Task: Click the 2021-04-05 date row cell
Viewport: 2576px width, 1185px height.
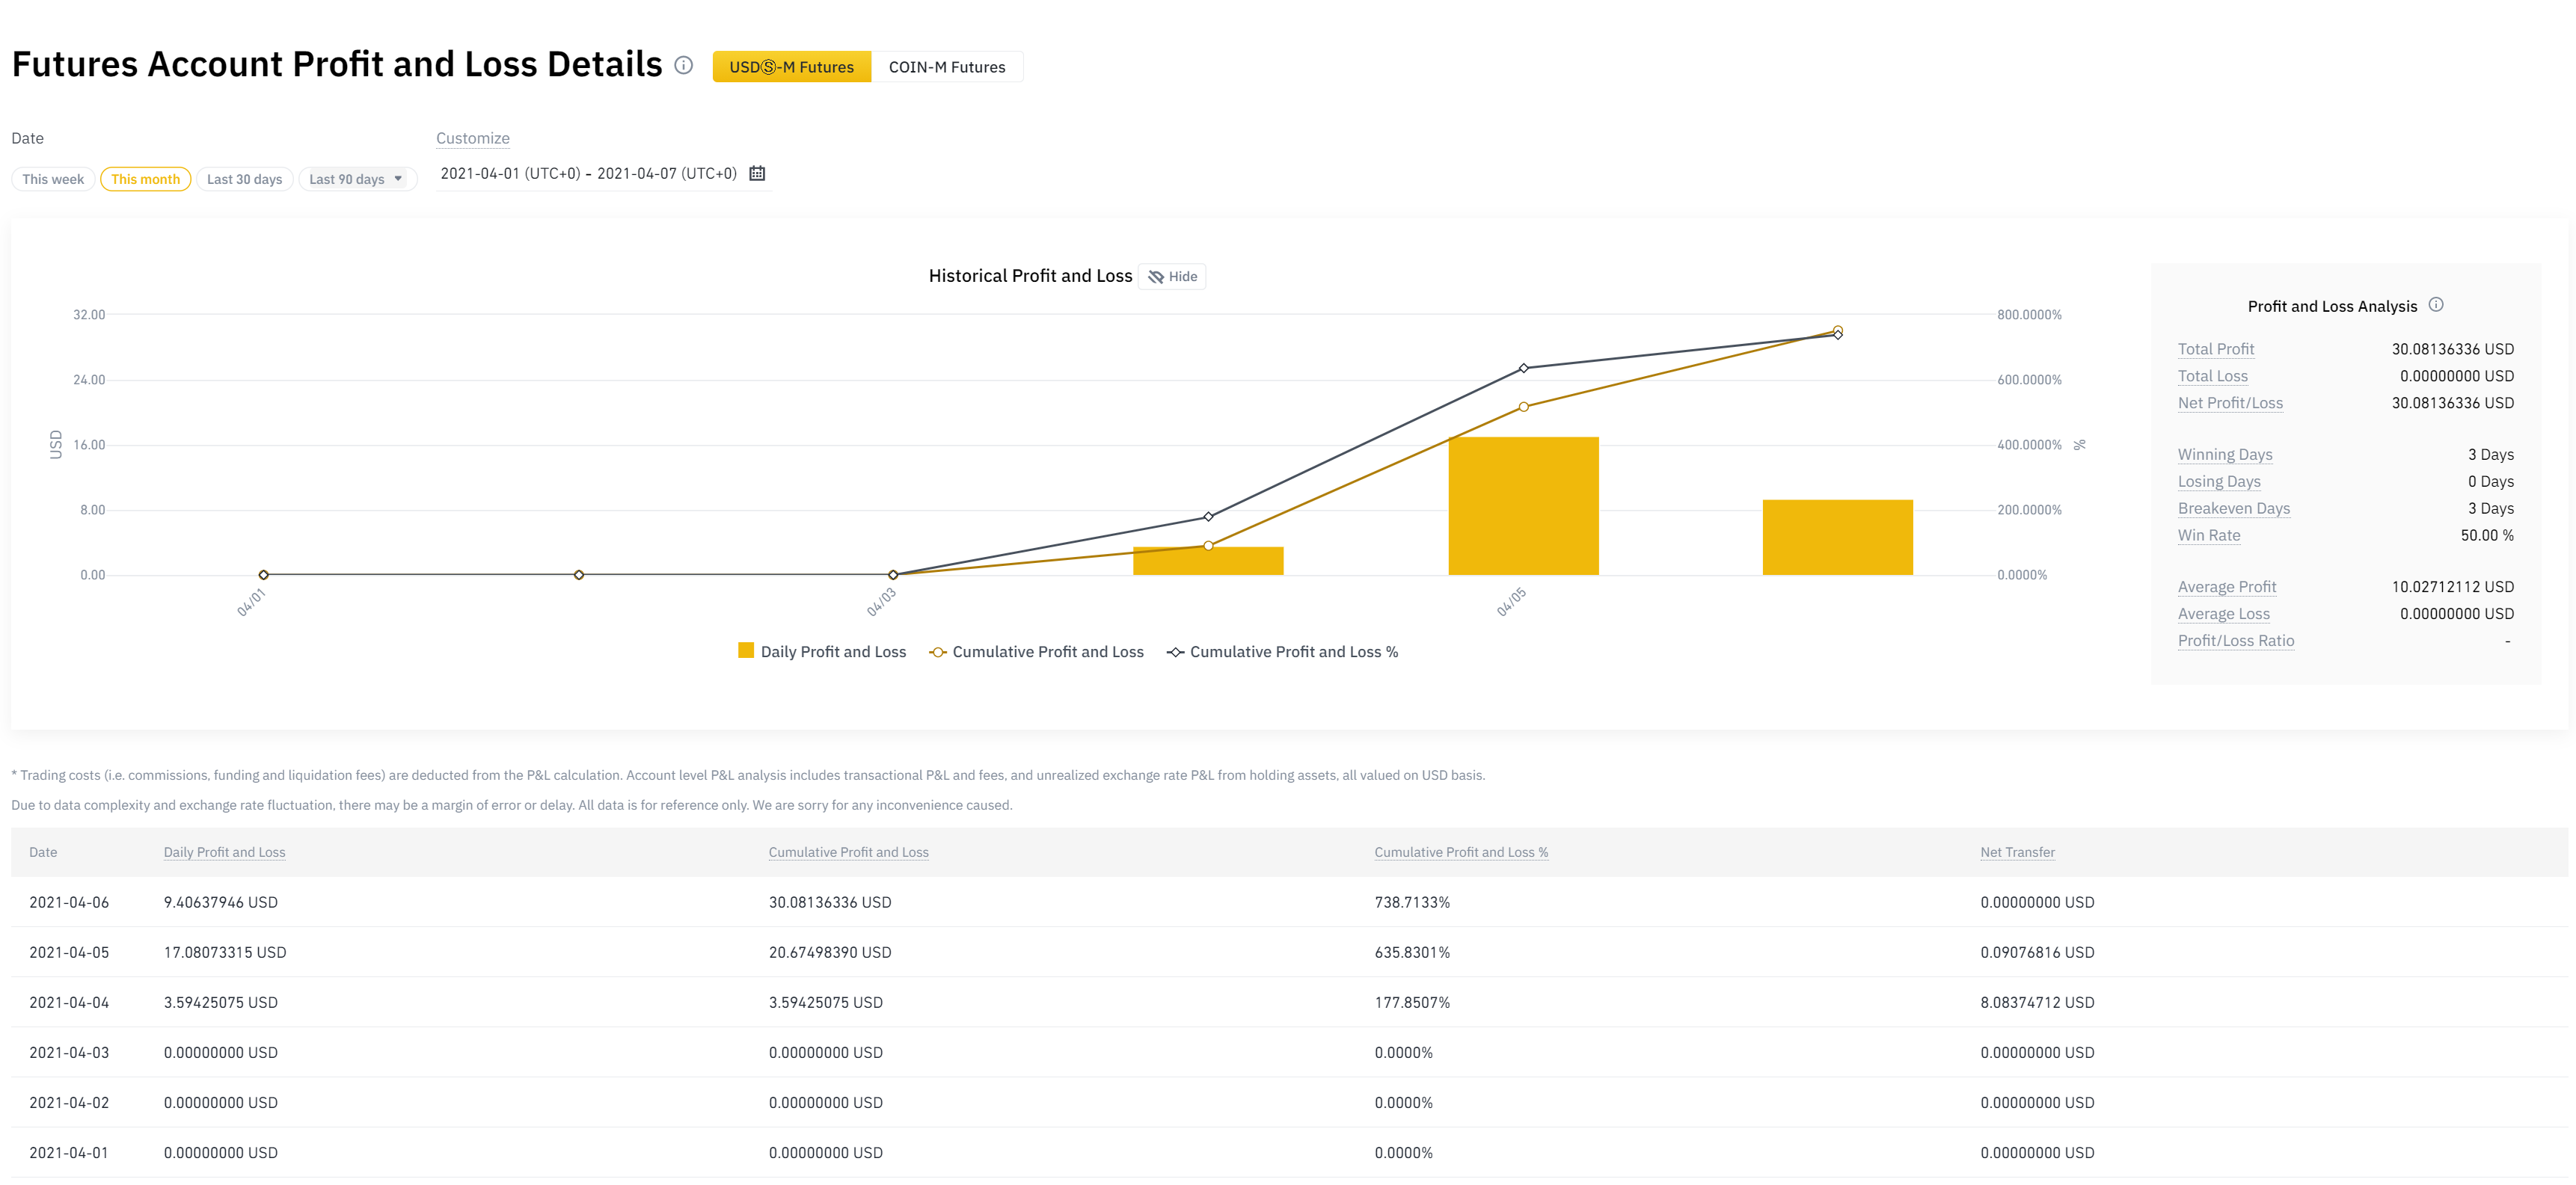Action: tap(69, 952)
